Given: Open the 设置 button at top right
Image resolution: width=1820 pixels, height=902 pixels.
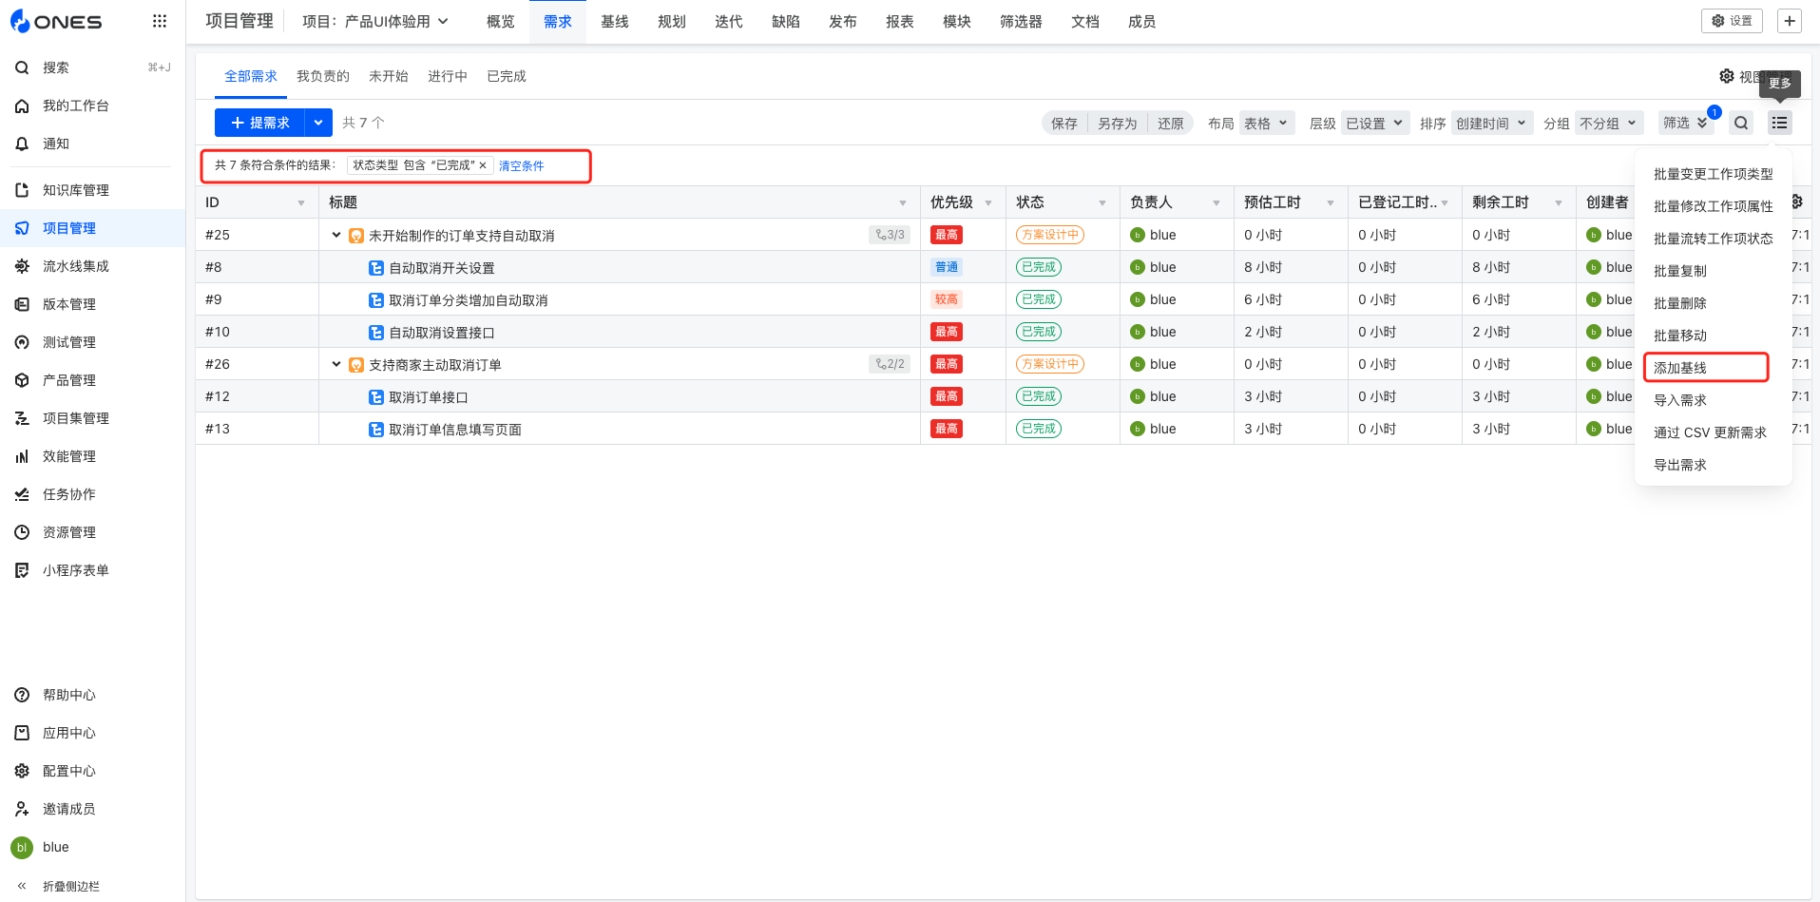Looking at the screenshot, I should tap(1732, 21).
